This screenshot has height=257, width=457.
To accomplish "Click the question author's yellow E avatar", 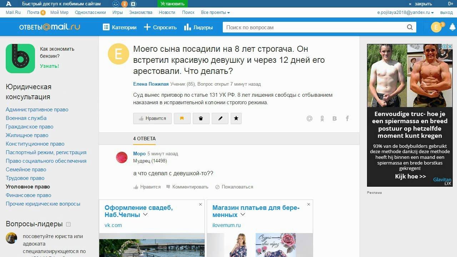I will [119, 54].
